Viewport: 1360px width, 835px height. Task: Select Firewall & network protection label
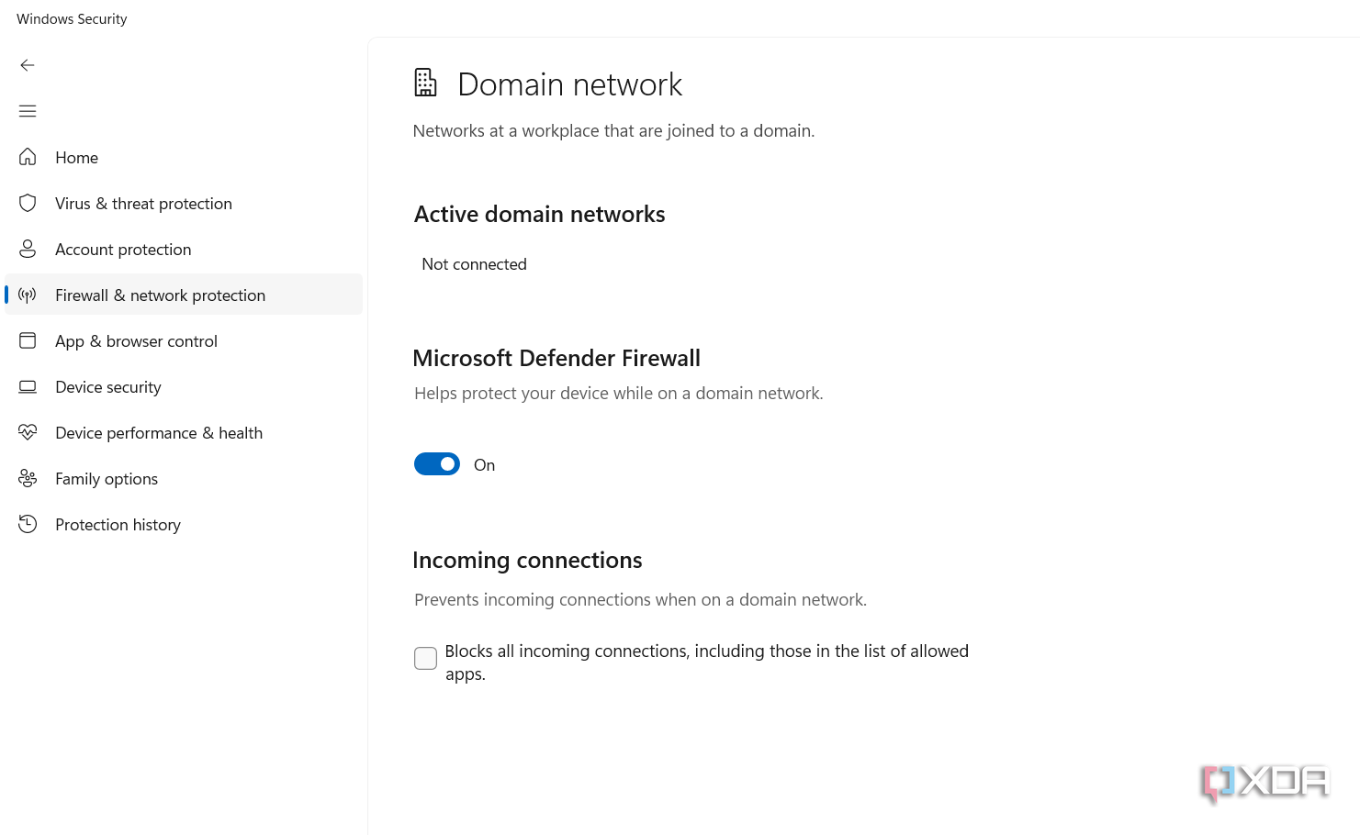coord(160,295)
